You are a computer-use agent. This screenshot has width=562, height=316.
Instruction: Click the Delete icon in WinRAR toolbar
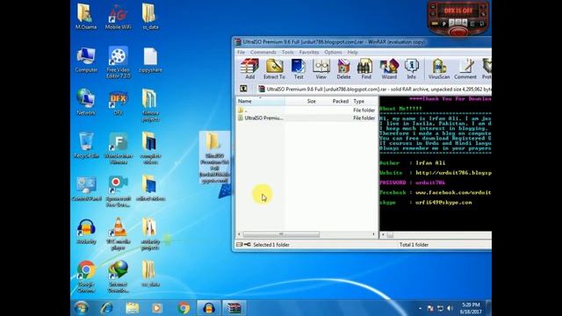click(x=343, y=69)
